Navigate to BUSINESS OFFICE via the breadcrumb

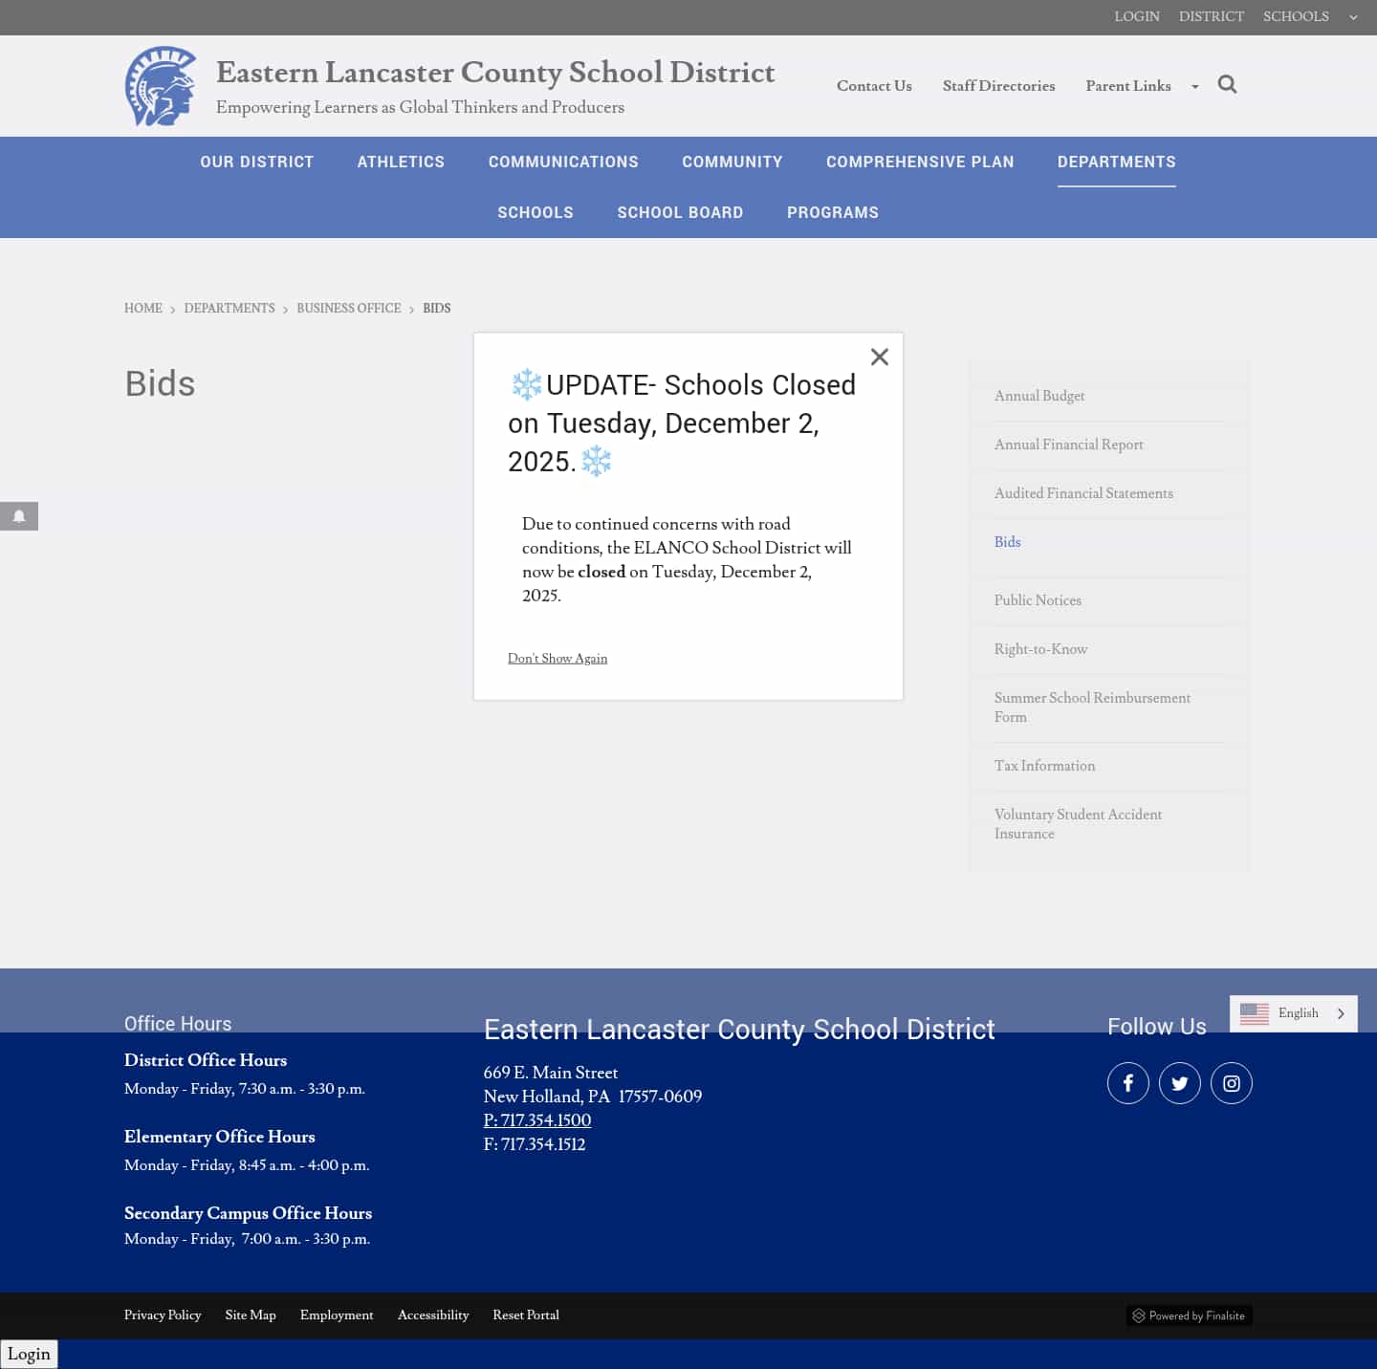[348, 308]
